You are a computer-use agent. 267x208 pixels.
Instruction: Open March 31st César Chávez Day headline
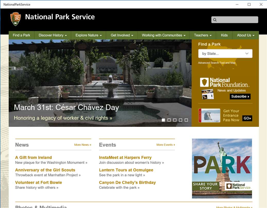click(x=66, y=107)
